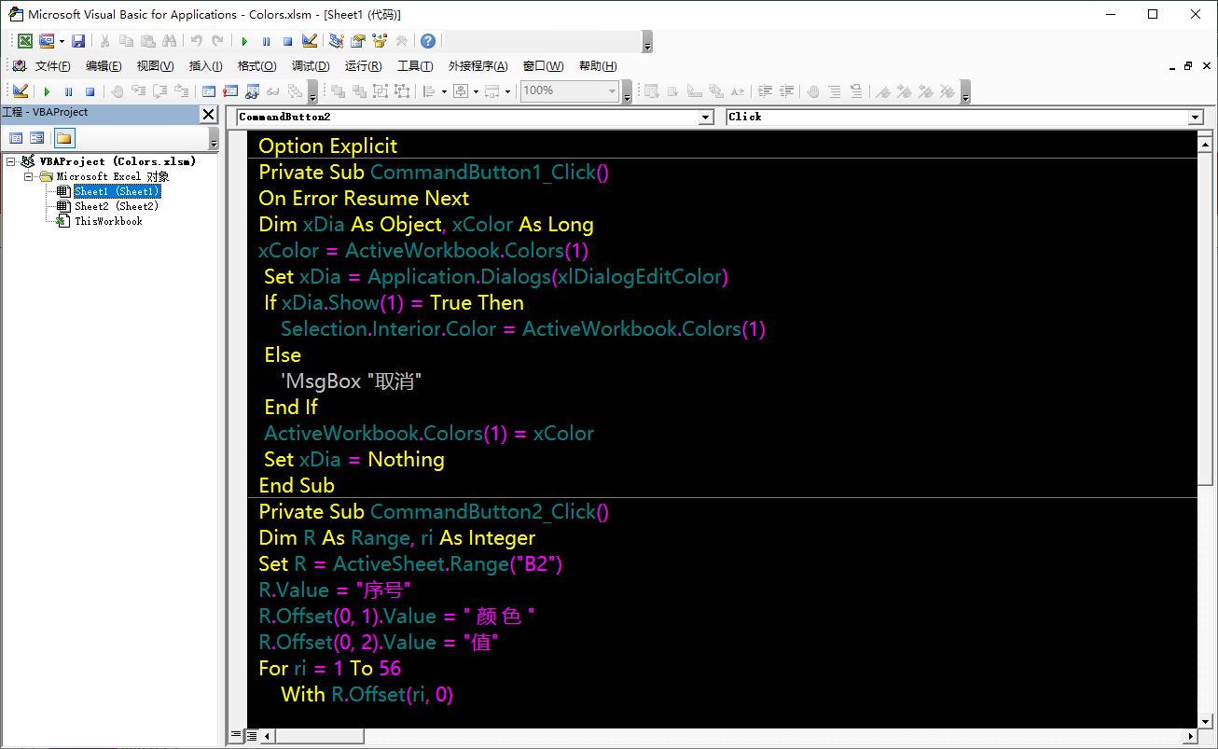Open the Project Explorer icon

[x=337, y=41]
